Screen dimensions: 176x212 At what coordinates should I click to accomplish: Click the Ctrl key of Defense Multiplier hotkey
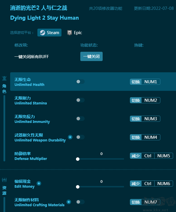click(148, 156)
